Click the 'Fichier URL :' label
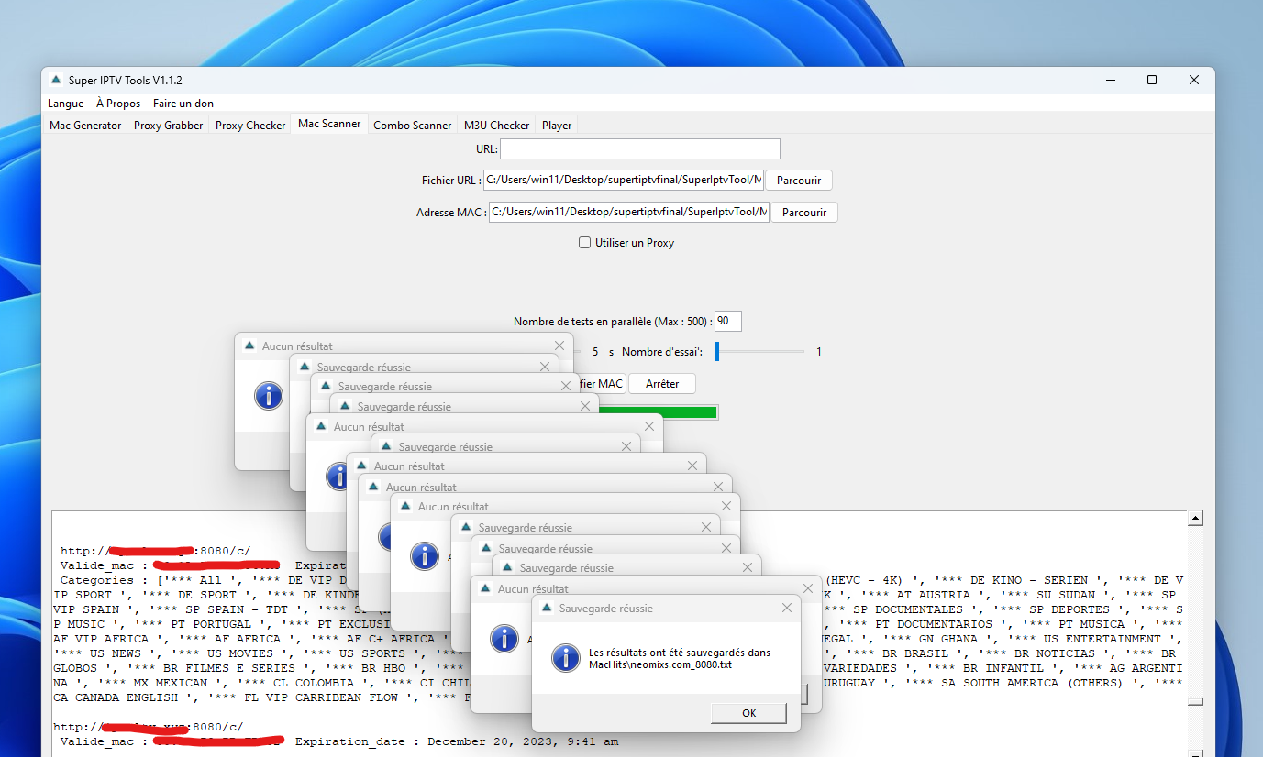 click(x=450, y=181)
